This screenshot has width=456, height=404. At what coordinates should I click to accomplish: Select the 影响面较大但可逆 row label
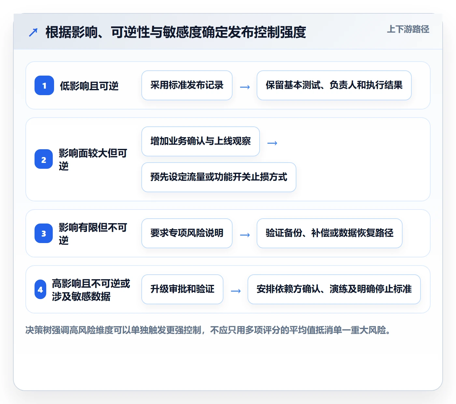point(93,159)
